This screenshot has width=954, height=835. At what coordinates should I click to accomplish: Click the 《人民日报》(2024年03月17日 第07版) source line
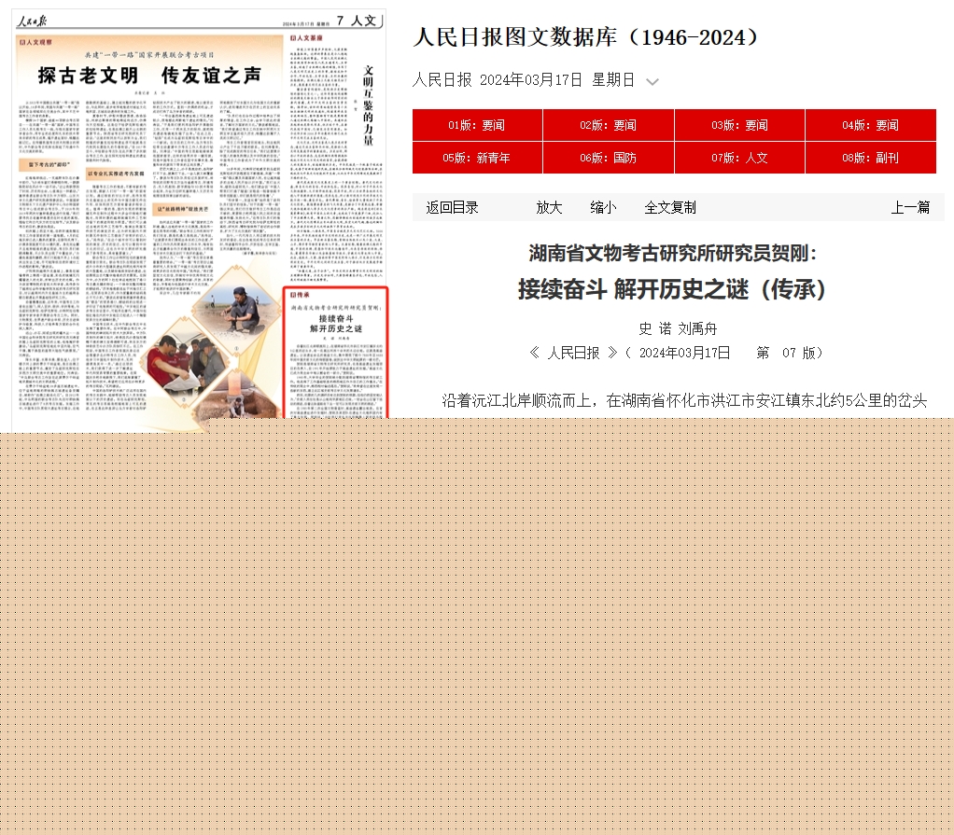(675, 353)
